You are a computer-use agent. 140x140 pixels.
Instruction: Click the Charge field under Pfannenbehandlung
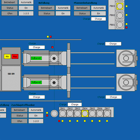tap(98, 19)
